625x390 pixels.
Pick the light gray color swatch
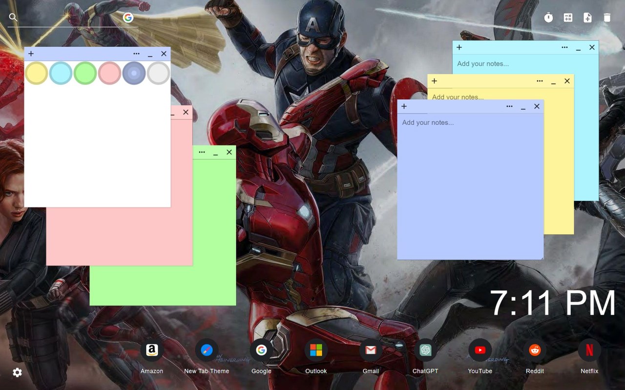click(x=159, y=73)
